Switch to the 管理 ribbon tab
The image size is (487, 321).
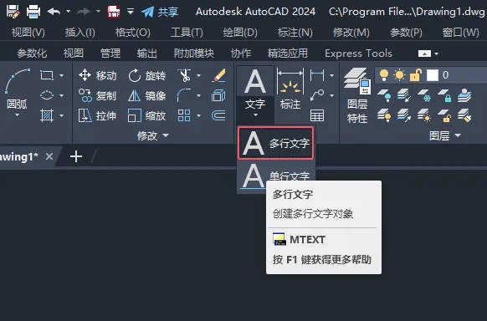(110, 53)
